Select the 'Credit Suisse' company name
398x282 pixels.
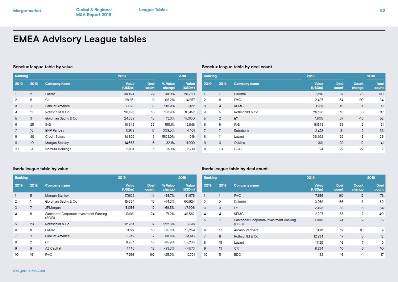[x=55, y=137]
